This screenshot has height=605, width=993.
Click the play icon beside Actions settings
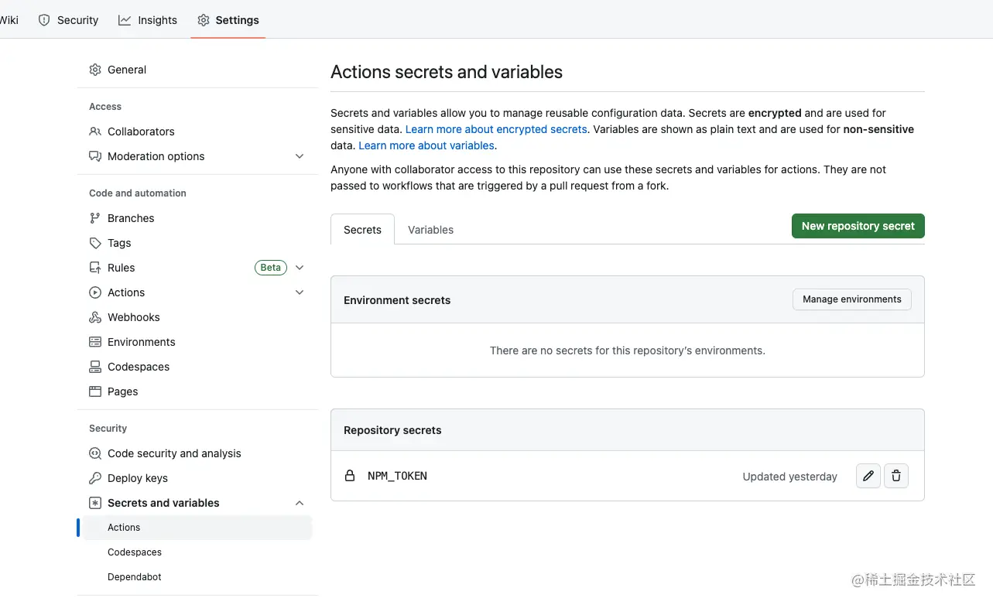95,292
